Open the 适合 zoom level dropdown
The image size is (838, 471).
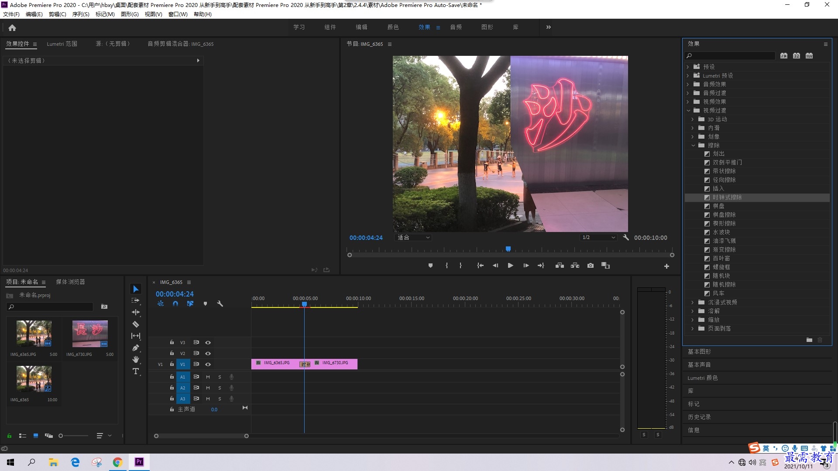tap(413, 238)
